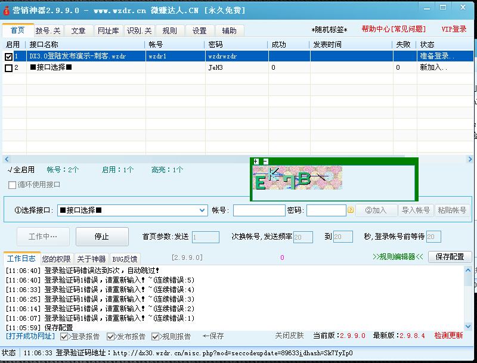Open the 帮助中心[常见问题] link

click(x=394, y=29)
